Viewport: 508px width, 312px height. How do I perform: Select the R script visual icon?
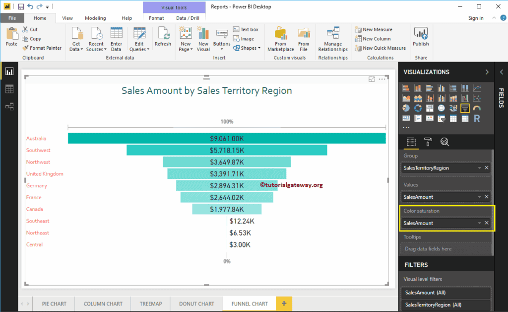(x=476, y=118)
